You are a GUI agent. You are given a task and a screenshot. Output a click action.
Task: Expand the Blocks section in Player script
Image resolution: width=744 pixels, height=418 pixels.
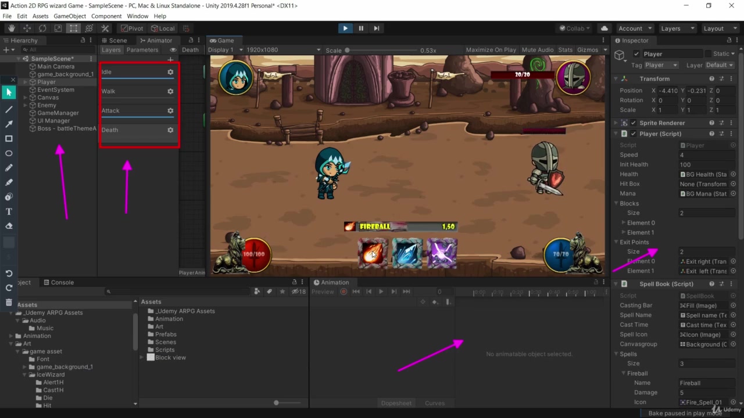[x=616, y=203]
